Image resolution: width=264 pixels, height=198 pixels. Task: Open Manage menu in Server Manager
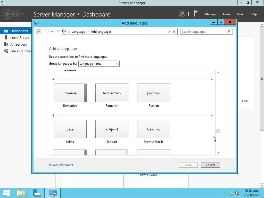coord(211,14)
